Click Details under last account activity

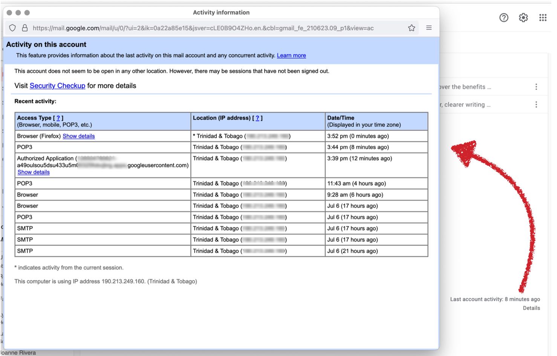point(531,308)
